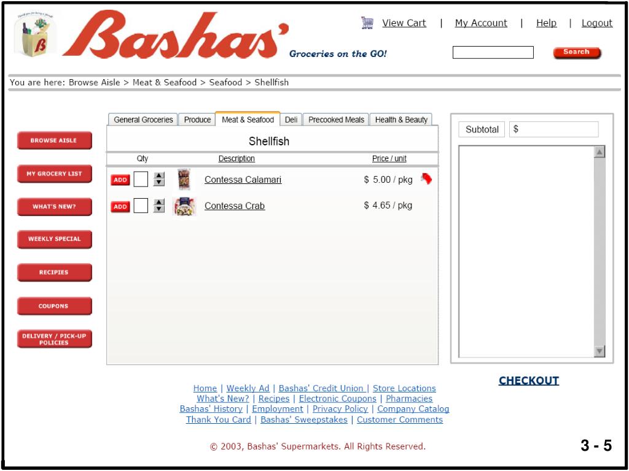This screenshot has width=629, height=471.
Task: Go to My Account
Action: point(481,23)
